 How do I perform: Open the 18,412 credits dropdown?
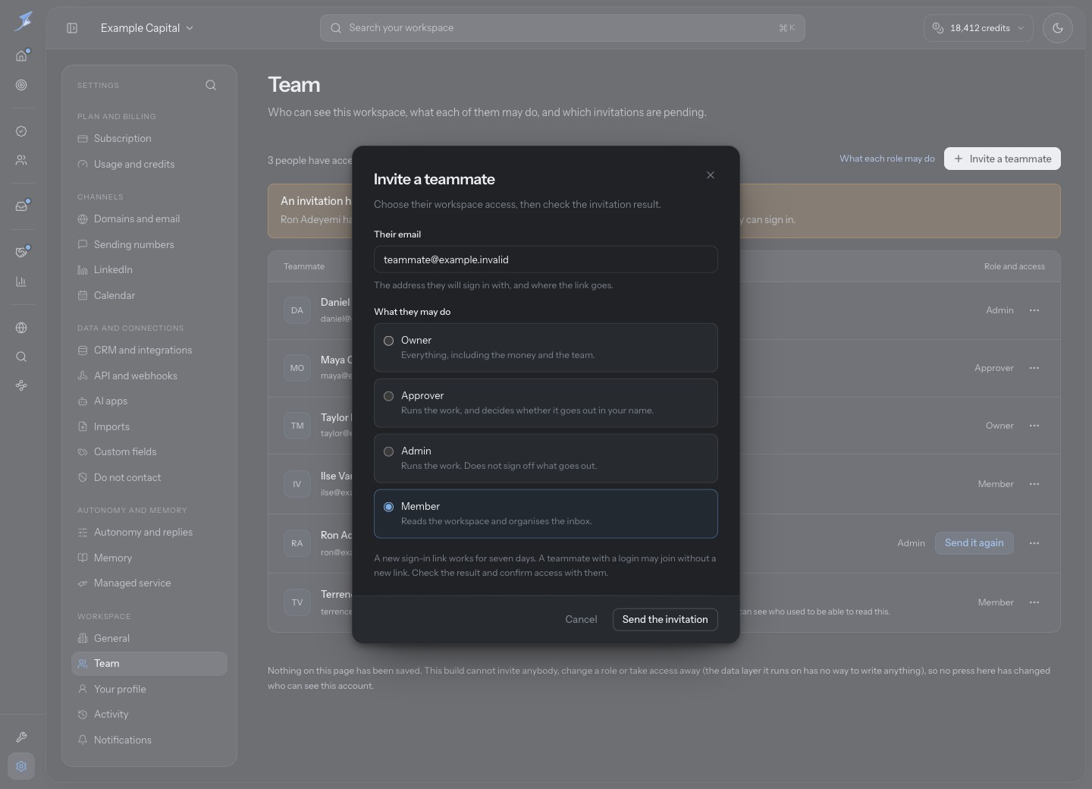tap(978, 28)
